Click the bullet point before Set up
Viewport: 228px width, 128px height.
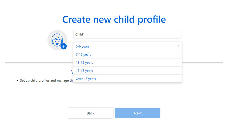[17, 80]
